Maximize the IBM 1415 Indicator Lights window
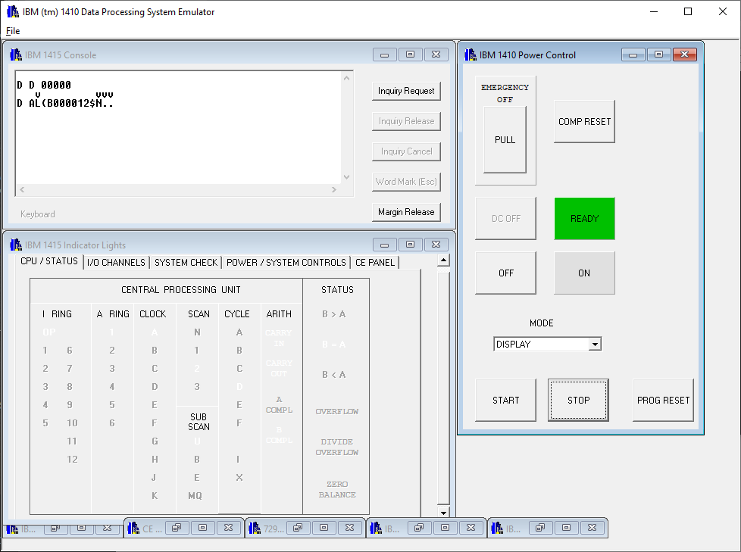This screenshot has height=552, width=741. tap(410, 245)
